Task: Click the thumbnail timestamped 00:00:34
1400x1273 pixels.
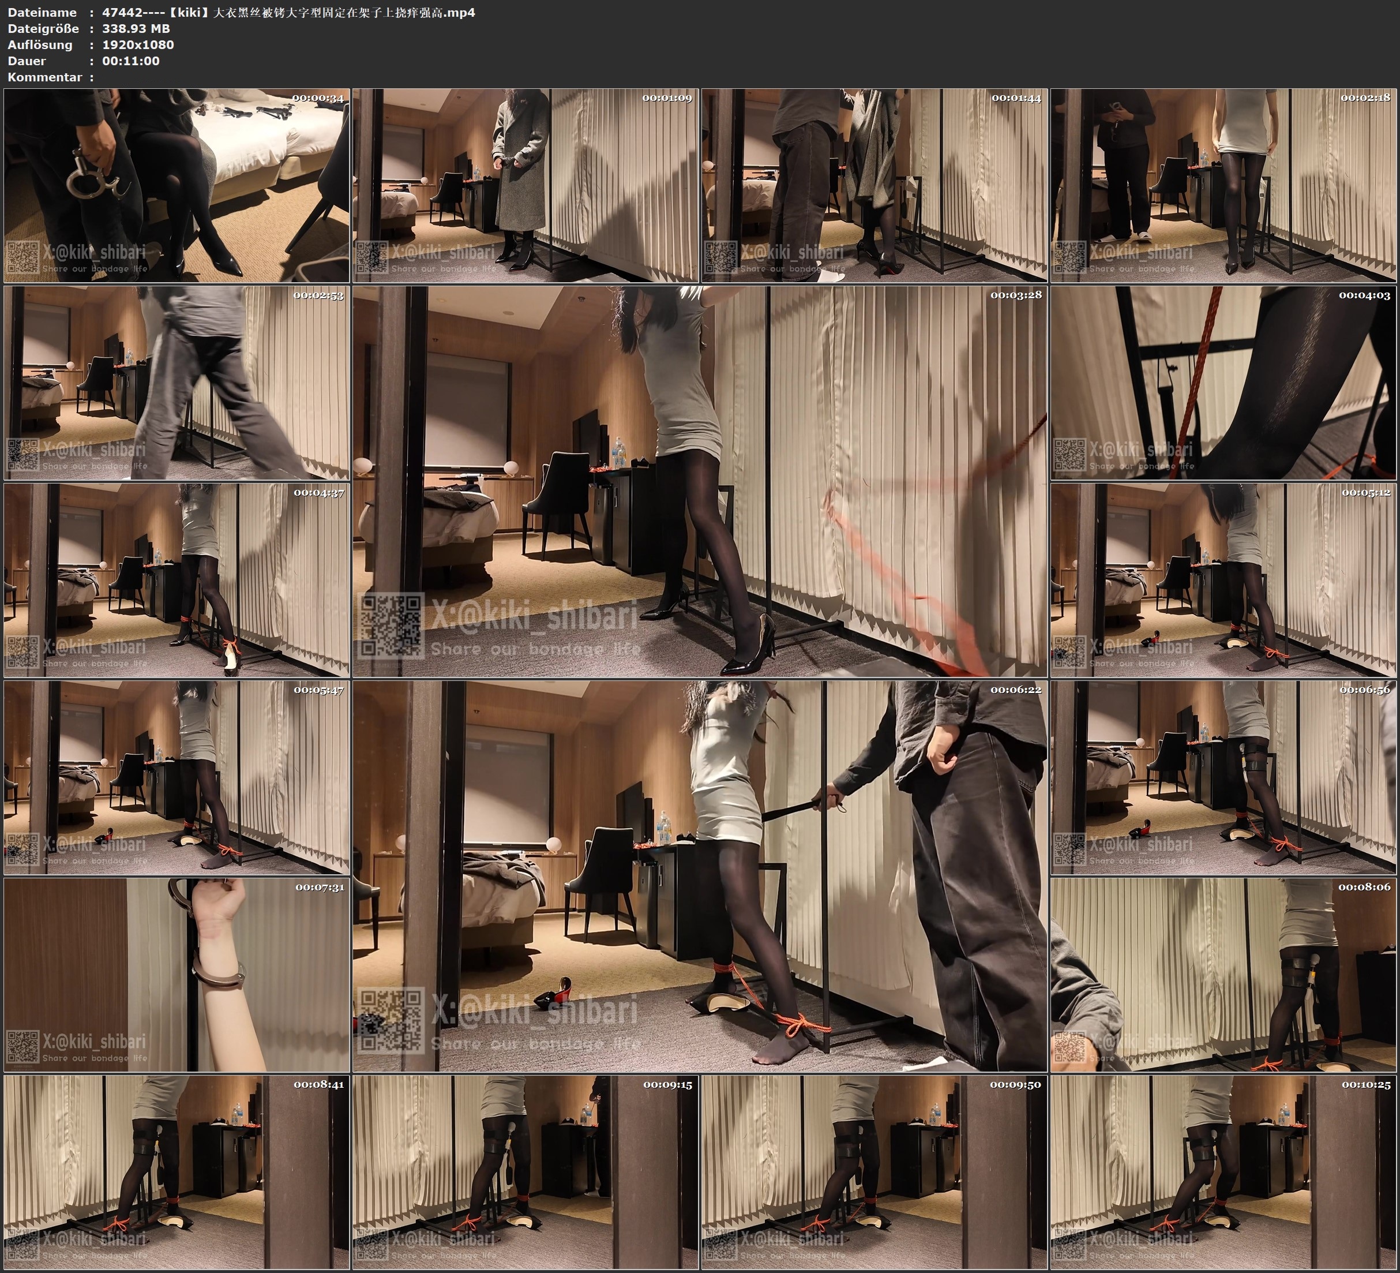Action: 177,186
